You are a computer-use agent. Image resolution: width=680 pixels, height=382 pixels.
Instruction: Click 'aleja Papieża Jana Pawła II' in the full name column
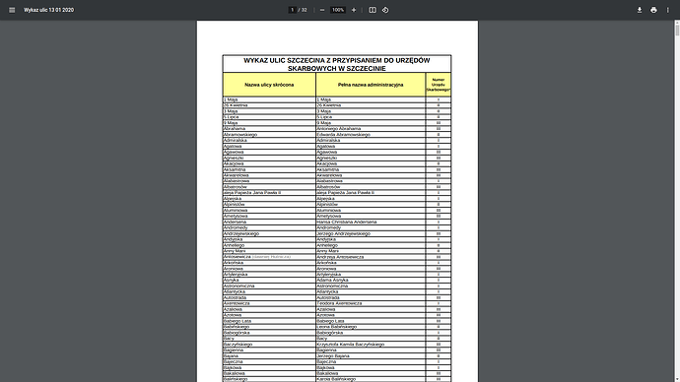pos(345,193)
